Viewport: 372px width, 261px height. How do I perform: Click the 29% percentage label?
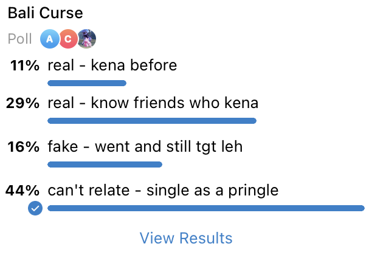(23, 104)
